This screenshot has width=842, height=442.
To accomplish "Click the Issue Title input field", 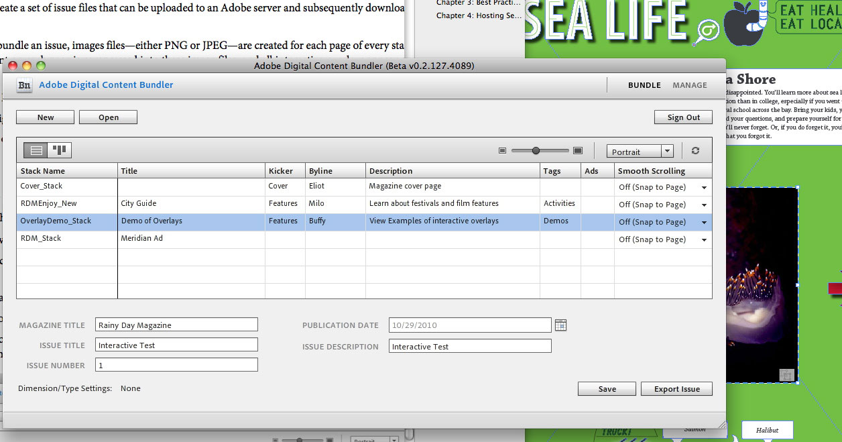I will (x=176, y=345).
